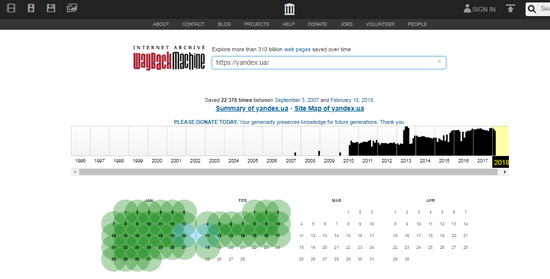Click the September 3, 2007 date link
This screenshot has height=279, width=550.
tap(297, 100)
